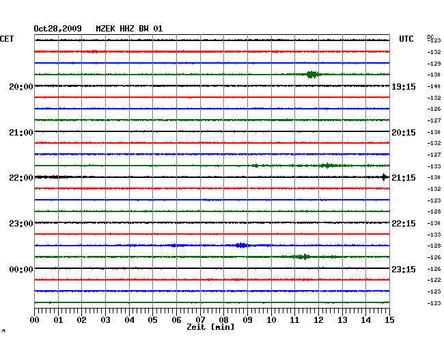This screenshot has width=444, height=338.
Task: Click the Zeit [min] axis label
Action: tap(210, 327)
